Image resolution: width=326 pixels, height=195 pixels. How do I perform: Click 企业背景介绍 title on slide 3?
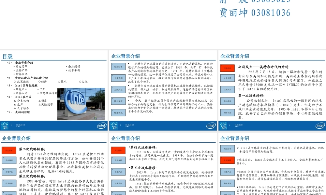tap(126, 56)
